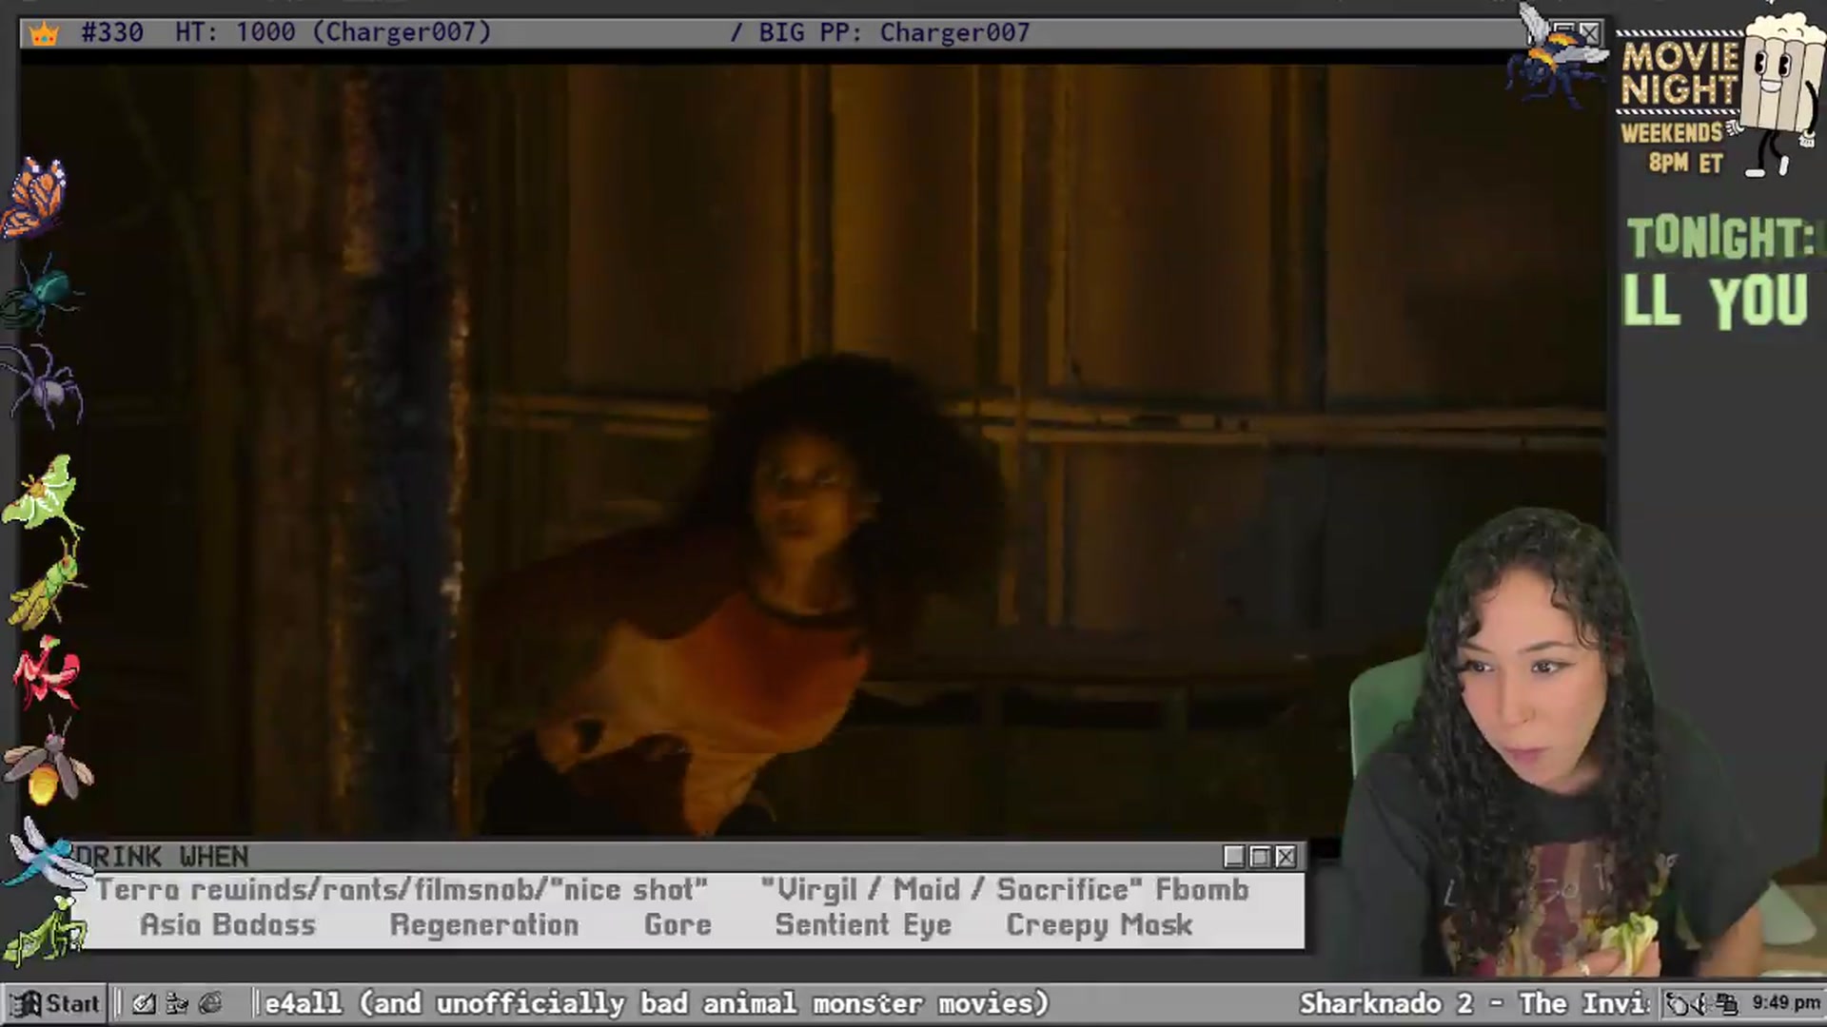Select the green grasshopper icon
This screenshot has height=1027, width=1827.
pyautogui.click(x=48, y=586)
